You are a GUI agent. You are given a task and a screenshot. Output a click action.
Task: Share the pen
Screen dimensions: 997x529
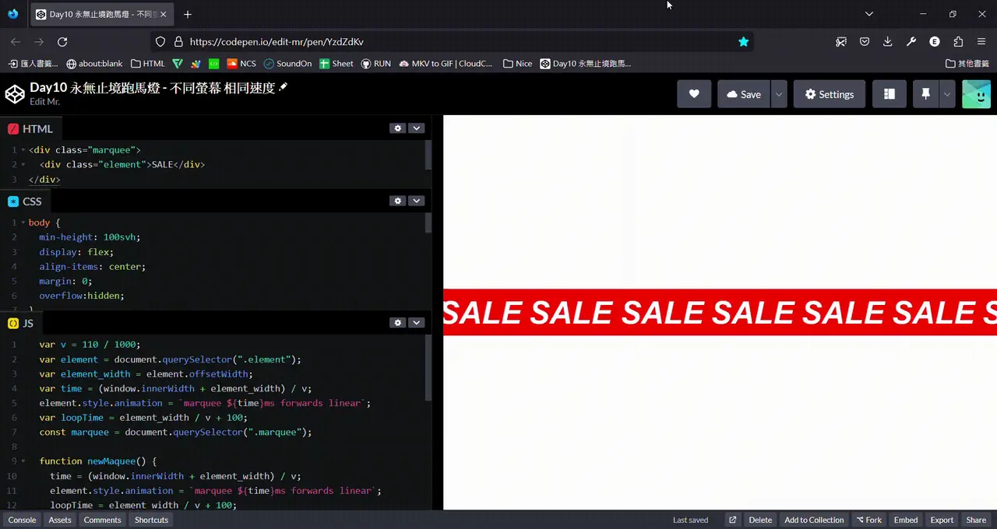coord(977,520)
